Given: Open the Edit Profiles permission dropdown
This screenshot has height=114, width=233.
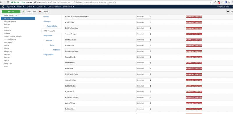Looking at the screenshot, I should 144,23.
